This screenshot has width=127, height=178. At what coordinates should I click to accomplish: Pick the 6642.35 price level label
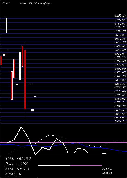coord(120,39)
